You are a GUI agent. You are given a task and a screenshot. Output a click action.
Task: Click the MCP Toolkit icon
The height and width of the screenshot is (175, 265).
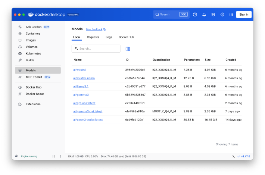[20, 77]
